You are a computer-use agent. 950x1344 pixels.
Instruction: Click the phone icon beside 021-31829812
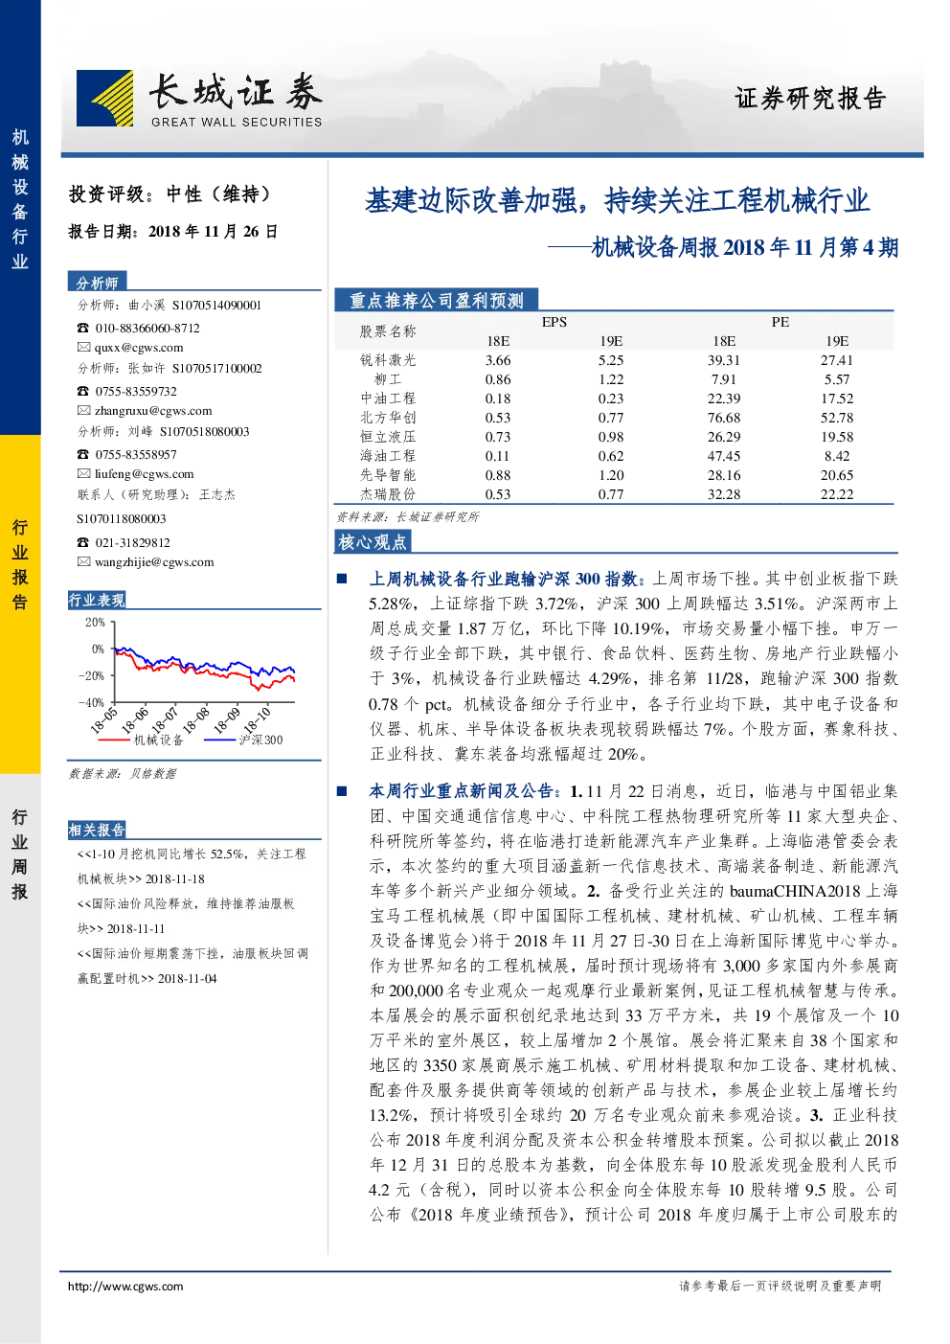point(83,542)
